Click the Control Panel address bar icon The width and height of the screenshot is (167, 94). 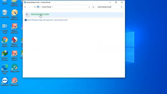38,7
